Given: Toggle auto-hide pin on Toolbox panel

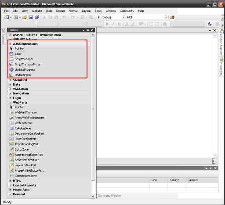Looking at the screenshot, I should click(88, 30).
